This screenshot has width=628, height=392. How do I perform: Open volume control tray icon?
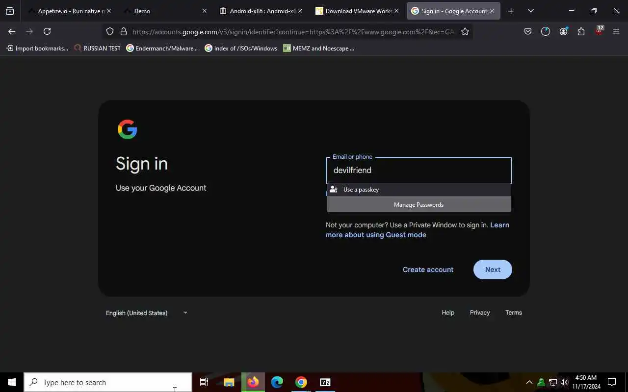564,382
